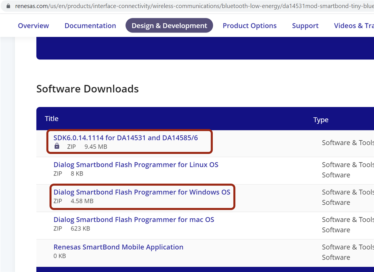
Task: Switch to the Overview tab
Action: (33, 26)
